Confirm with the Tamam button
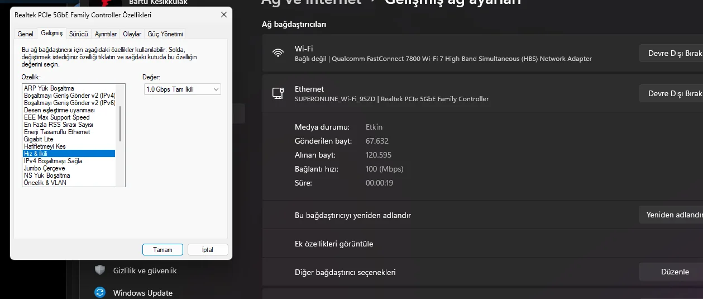Image resolution: width=703 pixels, height=299 pixels. click(x=162, y=250)
